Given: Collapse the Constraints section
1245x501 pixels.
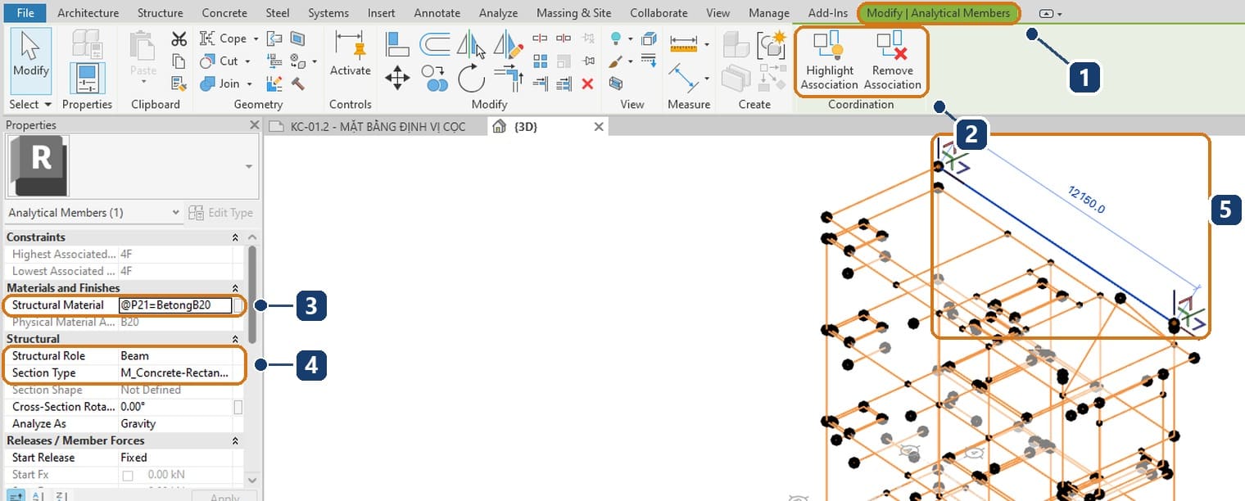Looking at the screenshot, I should point(236,237).
